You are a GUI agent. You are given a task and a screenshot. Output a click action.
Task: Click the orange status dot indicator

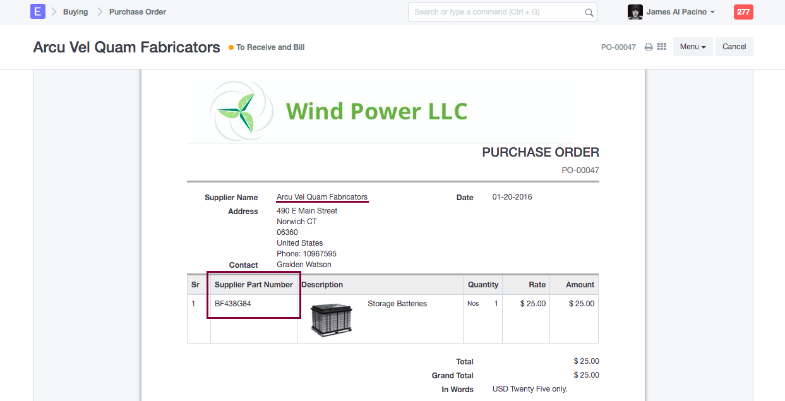click(x=231, y=47)
